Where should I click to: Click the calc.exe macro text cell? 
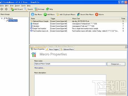click(83, 26)
